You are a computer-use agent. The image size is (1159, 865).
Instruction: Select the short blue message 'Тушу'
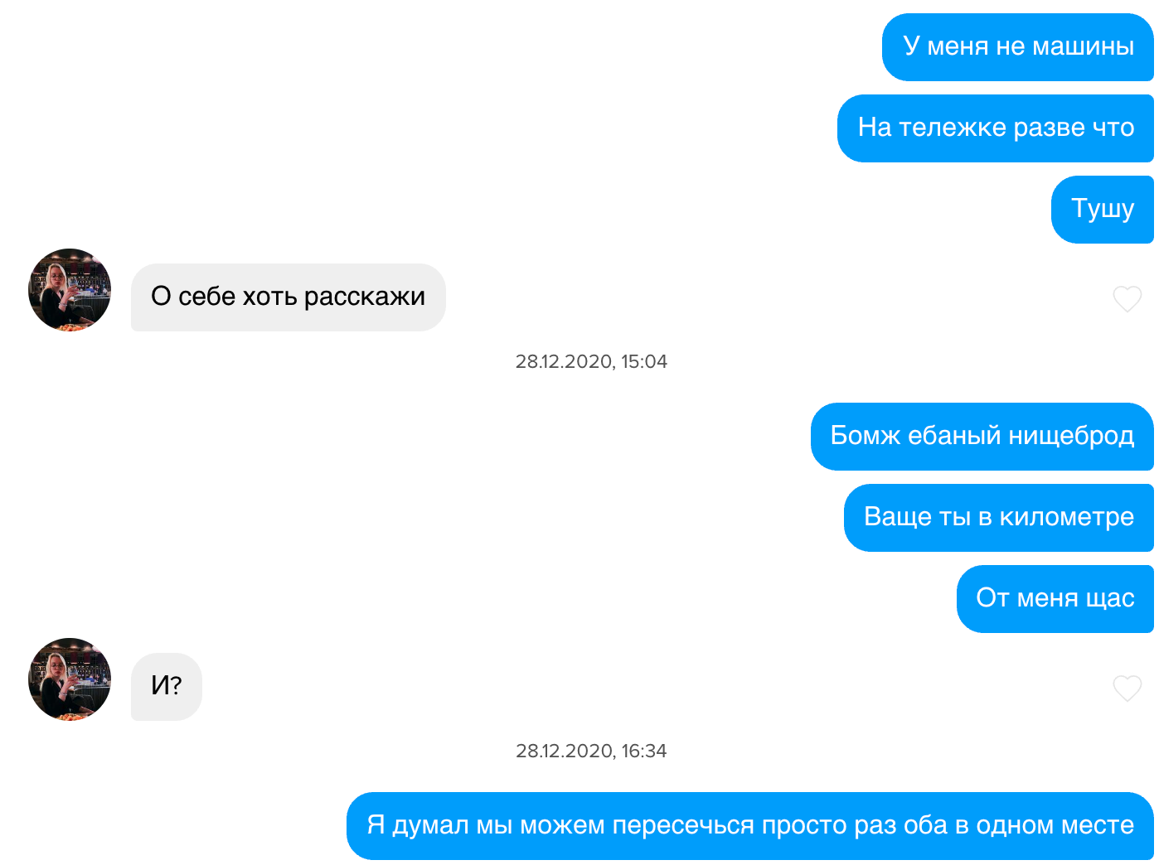coord(1103,210)
